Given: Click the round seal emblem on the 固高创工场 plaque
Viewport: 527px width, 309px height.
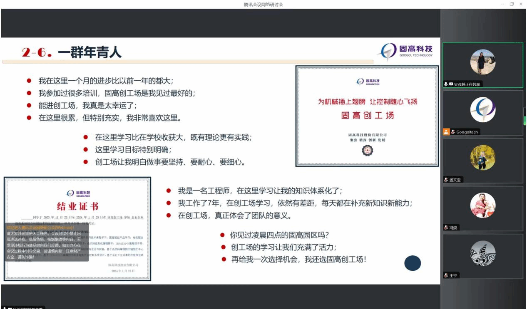Looking at the screenshot, I should [x=368, y=151].
